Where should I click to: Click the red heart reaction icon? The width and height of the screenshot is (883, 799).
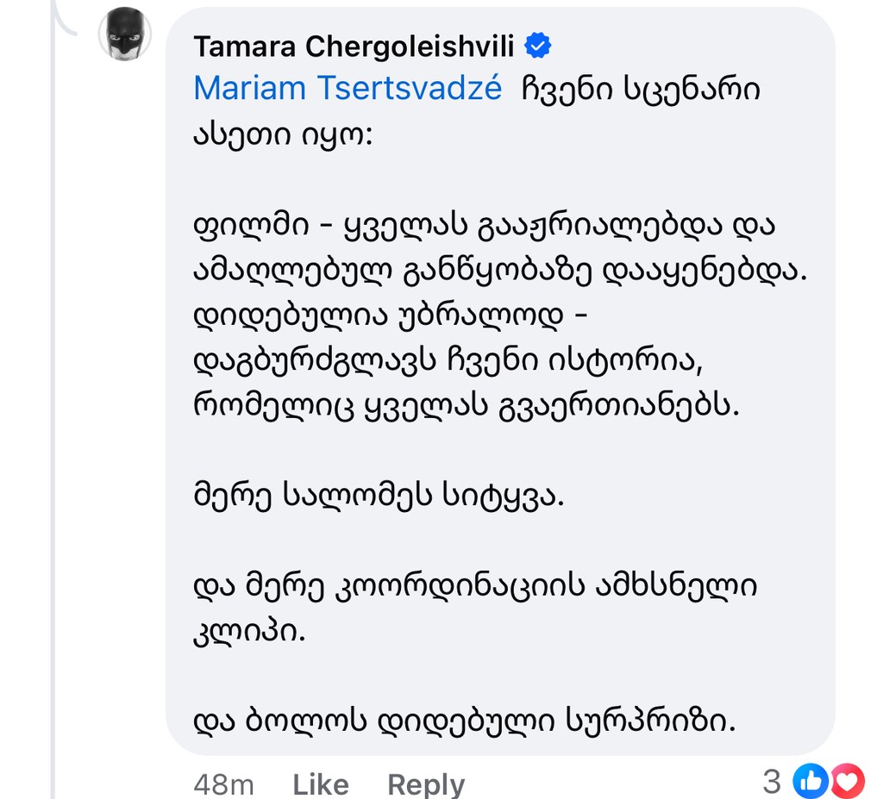point(846,781)
